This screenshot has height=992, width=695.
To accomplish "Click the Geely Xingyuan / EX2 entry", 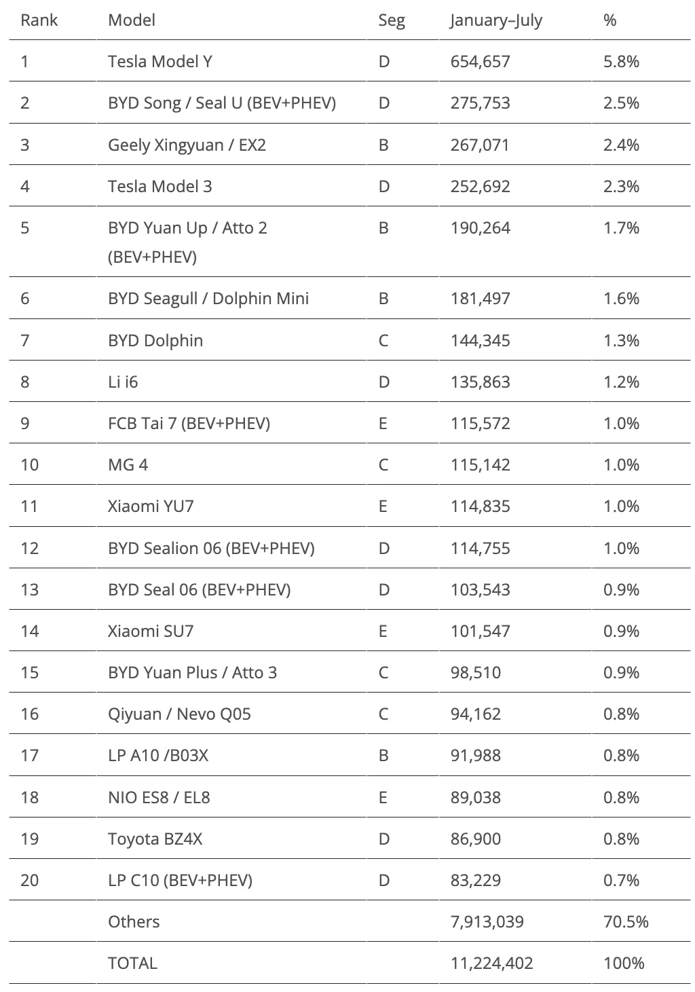I will (187, 145).
